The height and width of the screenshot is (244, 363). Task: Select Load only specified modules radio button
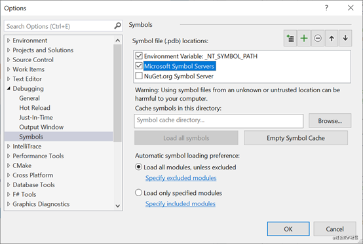[x=138, y=192]
